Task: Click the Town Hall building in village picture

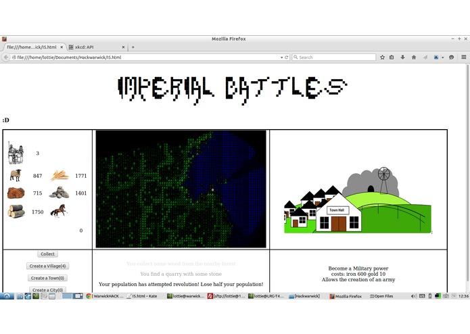Action: point(338,214)
